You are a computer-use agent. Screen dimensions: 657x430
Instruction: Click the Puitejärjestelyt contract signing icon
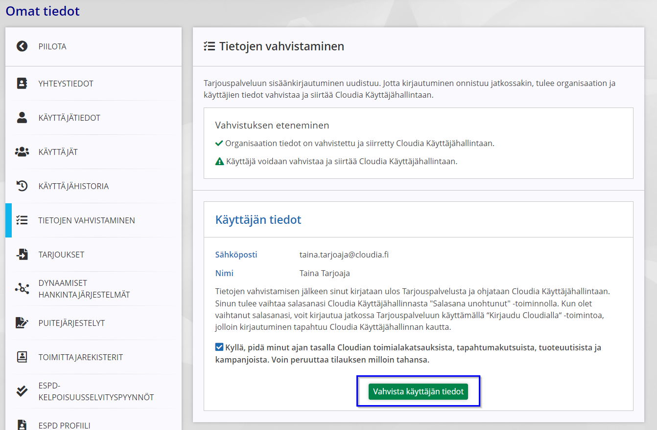point(22,322)
